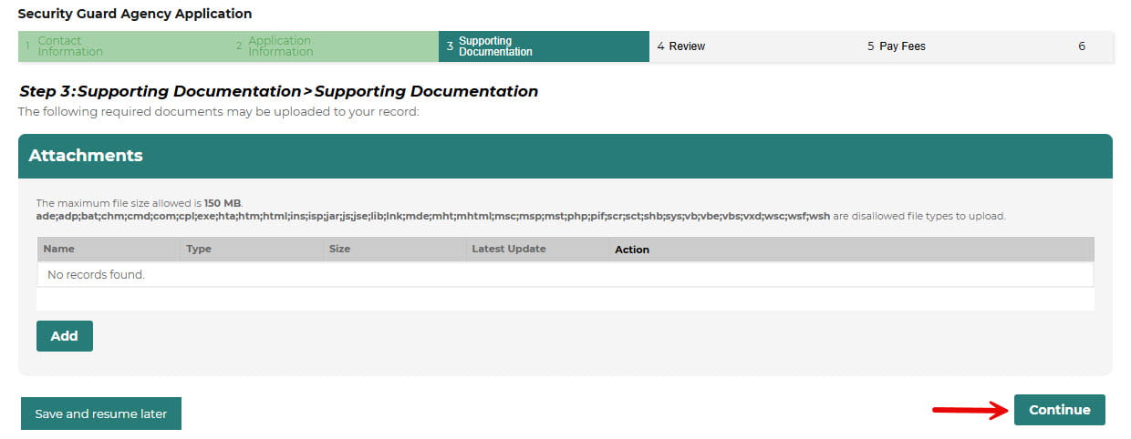Click the 'No records found.' row
The width and height of the screenshot is (1131, 439).
click(x=565, y=274)
